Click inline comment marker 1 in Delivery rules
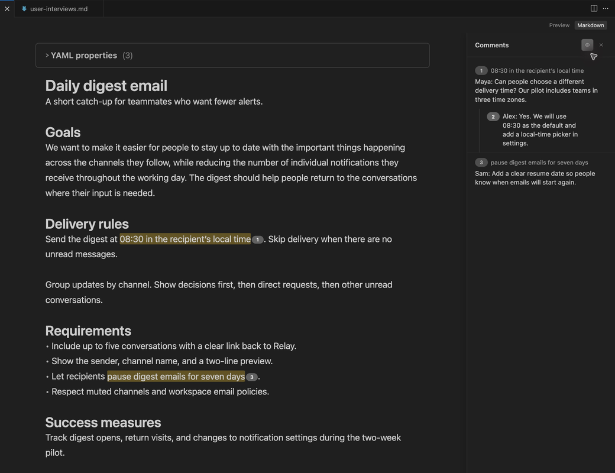Image resolution: width=615 pixels, height=473 pixels. click(257, 239)
